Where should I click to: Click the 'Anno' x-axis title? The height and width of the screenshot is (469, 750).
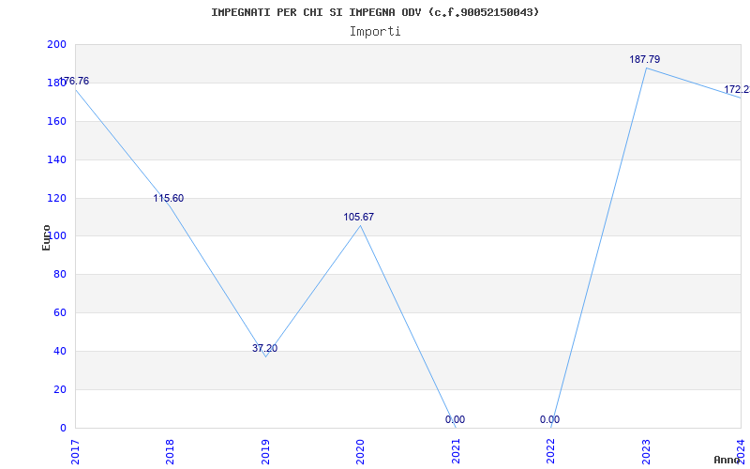click(x=727, y=460)
